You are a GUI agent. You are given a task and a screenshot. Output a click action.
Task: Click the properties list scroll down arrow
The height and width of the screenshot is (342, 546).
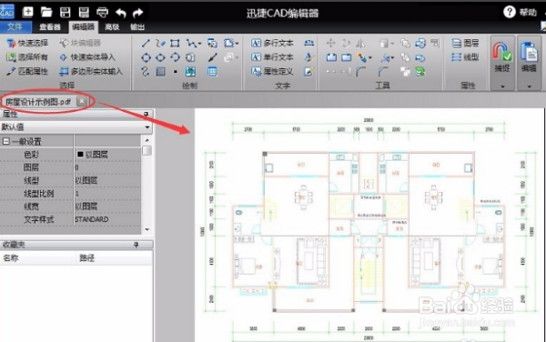tap(147, 229)
